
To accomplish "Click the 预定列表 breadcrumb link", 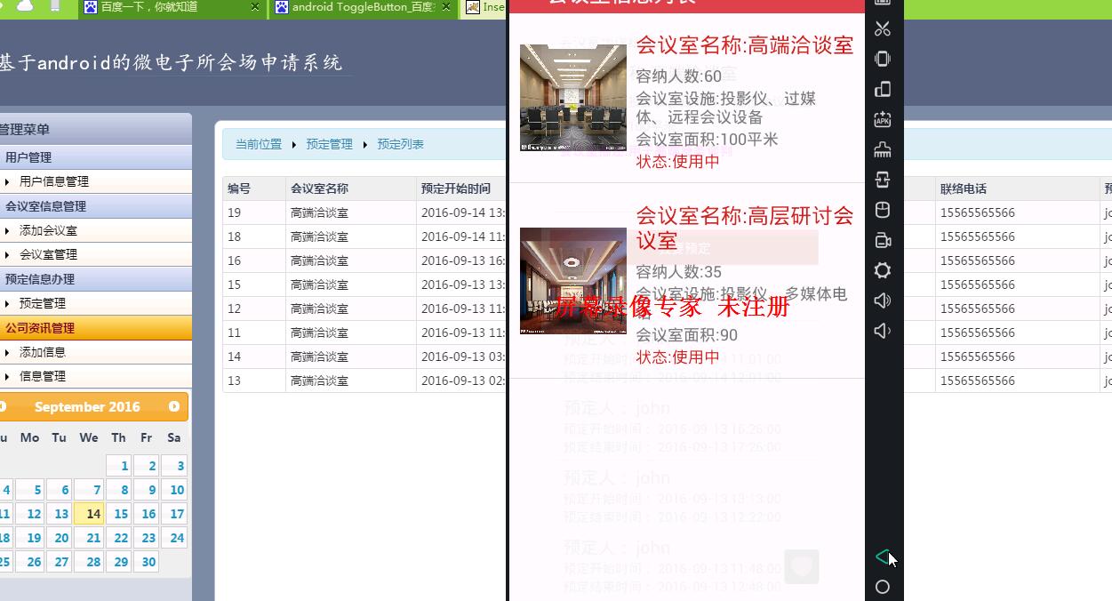I will [401, 144].
